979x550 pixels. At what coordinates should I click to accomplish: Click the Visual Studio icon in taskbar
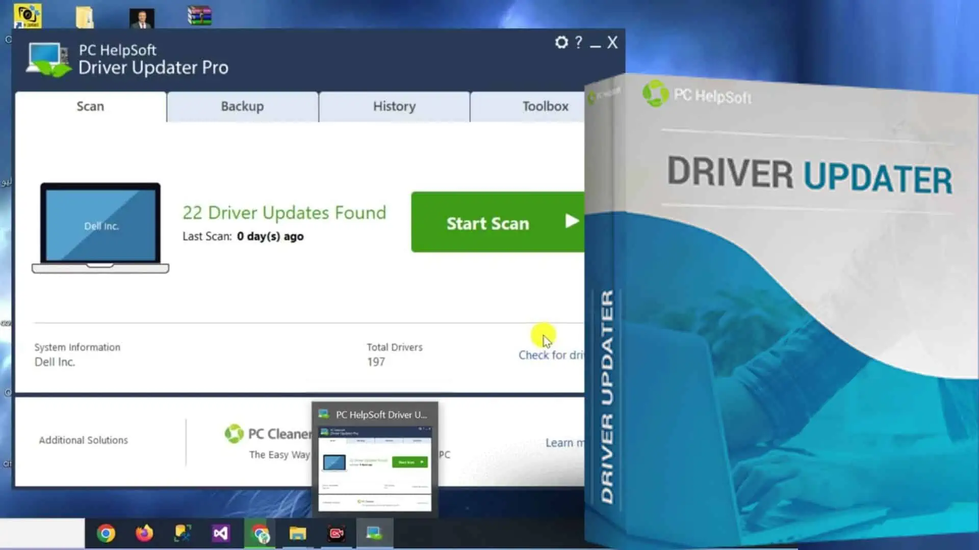[x=221, y=533]
